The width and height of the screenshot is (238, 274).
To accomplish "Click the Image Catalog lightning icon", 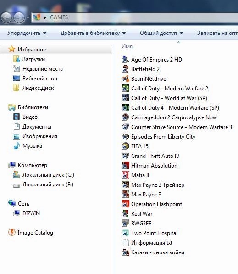I will [x=12, y=232].
